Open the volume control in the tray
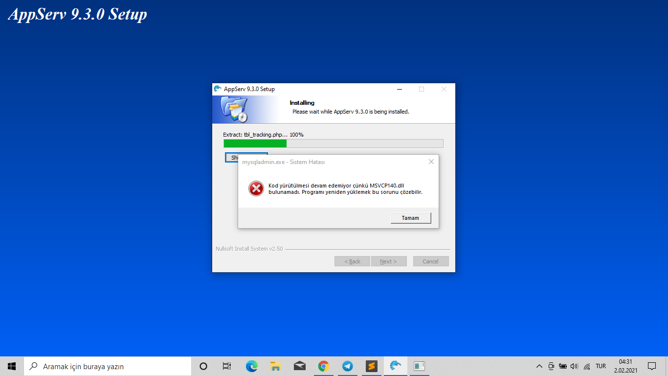Screen dimensions: 668x376 (x=574, y=366)
